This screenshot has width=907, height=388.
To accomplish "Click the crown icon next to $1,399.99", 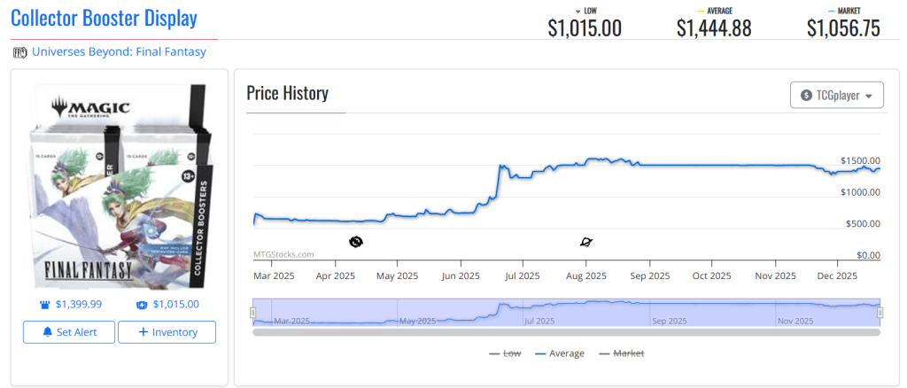I will 45,304.
